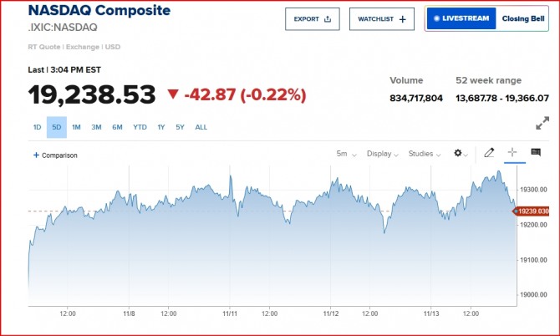The height and width of the screenshot is (336, 560).
Task: Select the YTD time range
Action: (x=140, y=127)
